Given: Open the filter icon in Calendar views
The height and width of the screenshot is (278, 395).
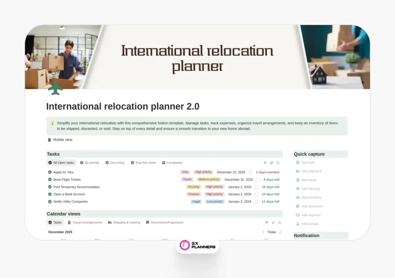Looking at the screenshot, I should click(x=266, y=222).
